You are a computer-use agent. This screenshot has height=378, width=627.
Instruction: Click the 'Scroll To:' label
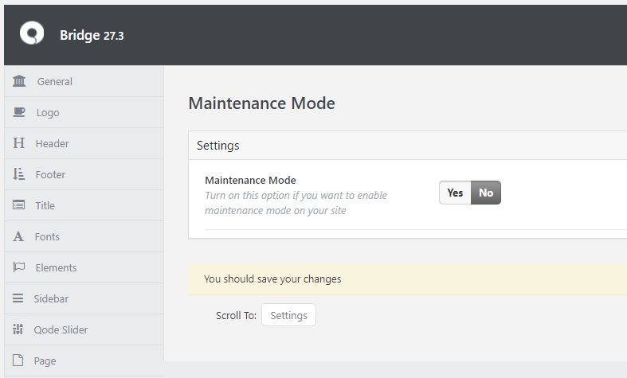pos(236,315)
